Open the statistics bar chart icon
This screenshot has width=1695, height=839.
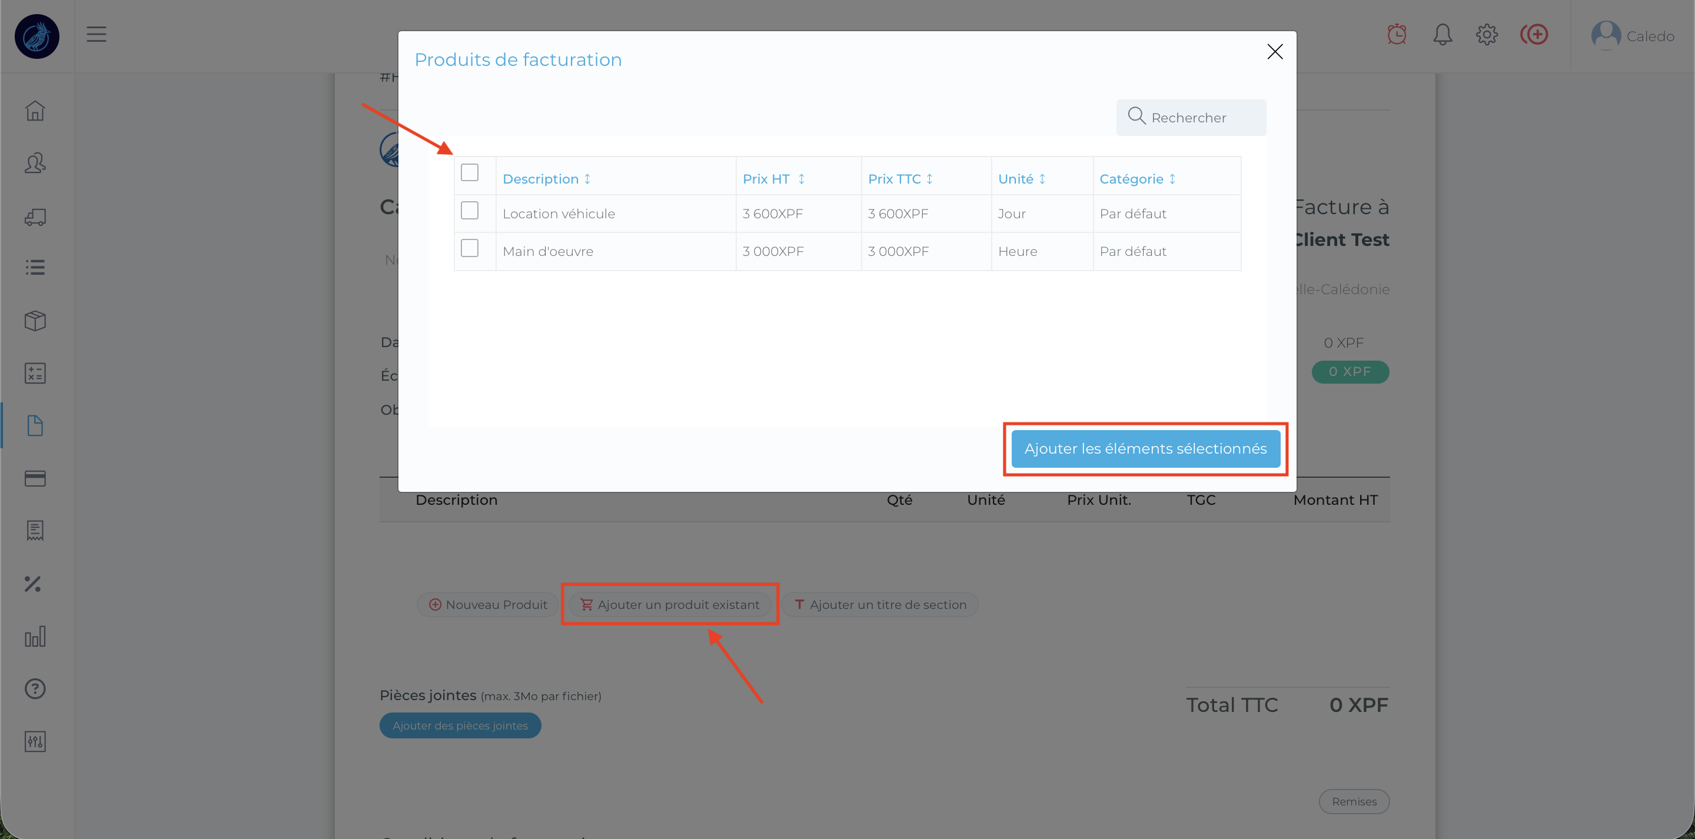click(x=35, y=637)
